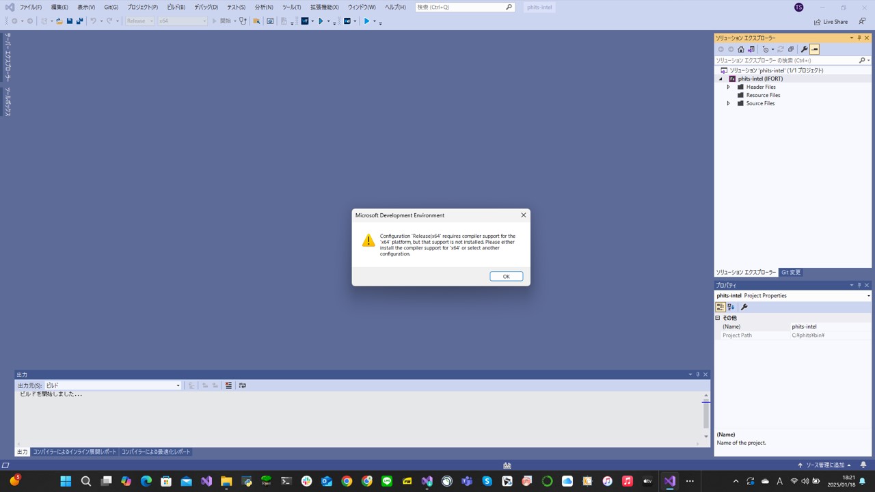
Task: Open the Solution Explorer search options dropdown
Action: (x=868, y=60)
